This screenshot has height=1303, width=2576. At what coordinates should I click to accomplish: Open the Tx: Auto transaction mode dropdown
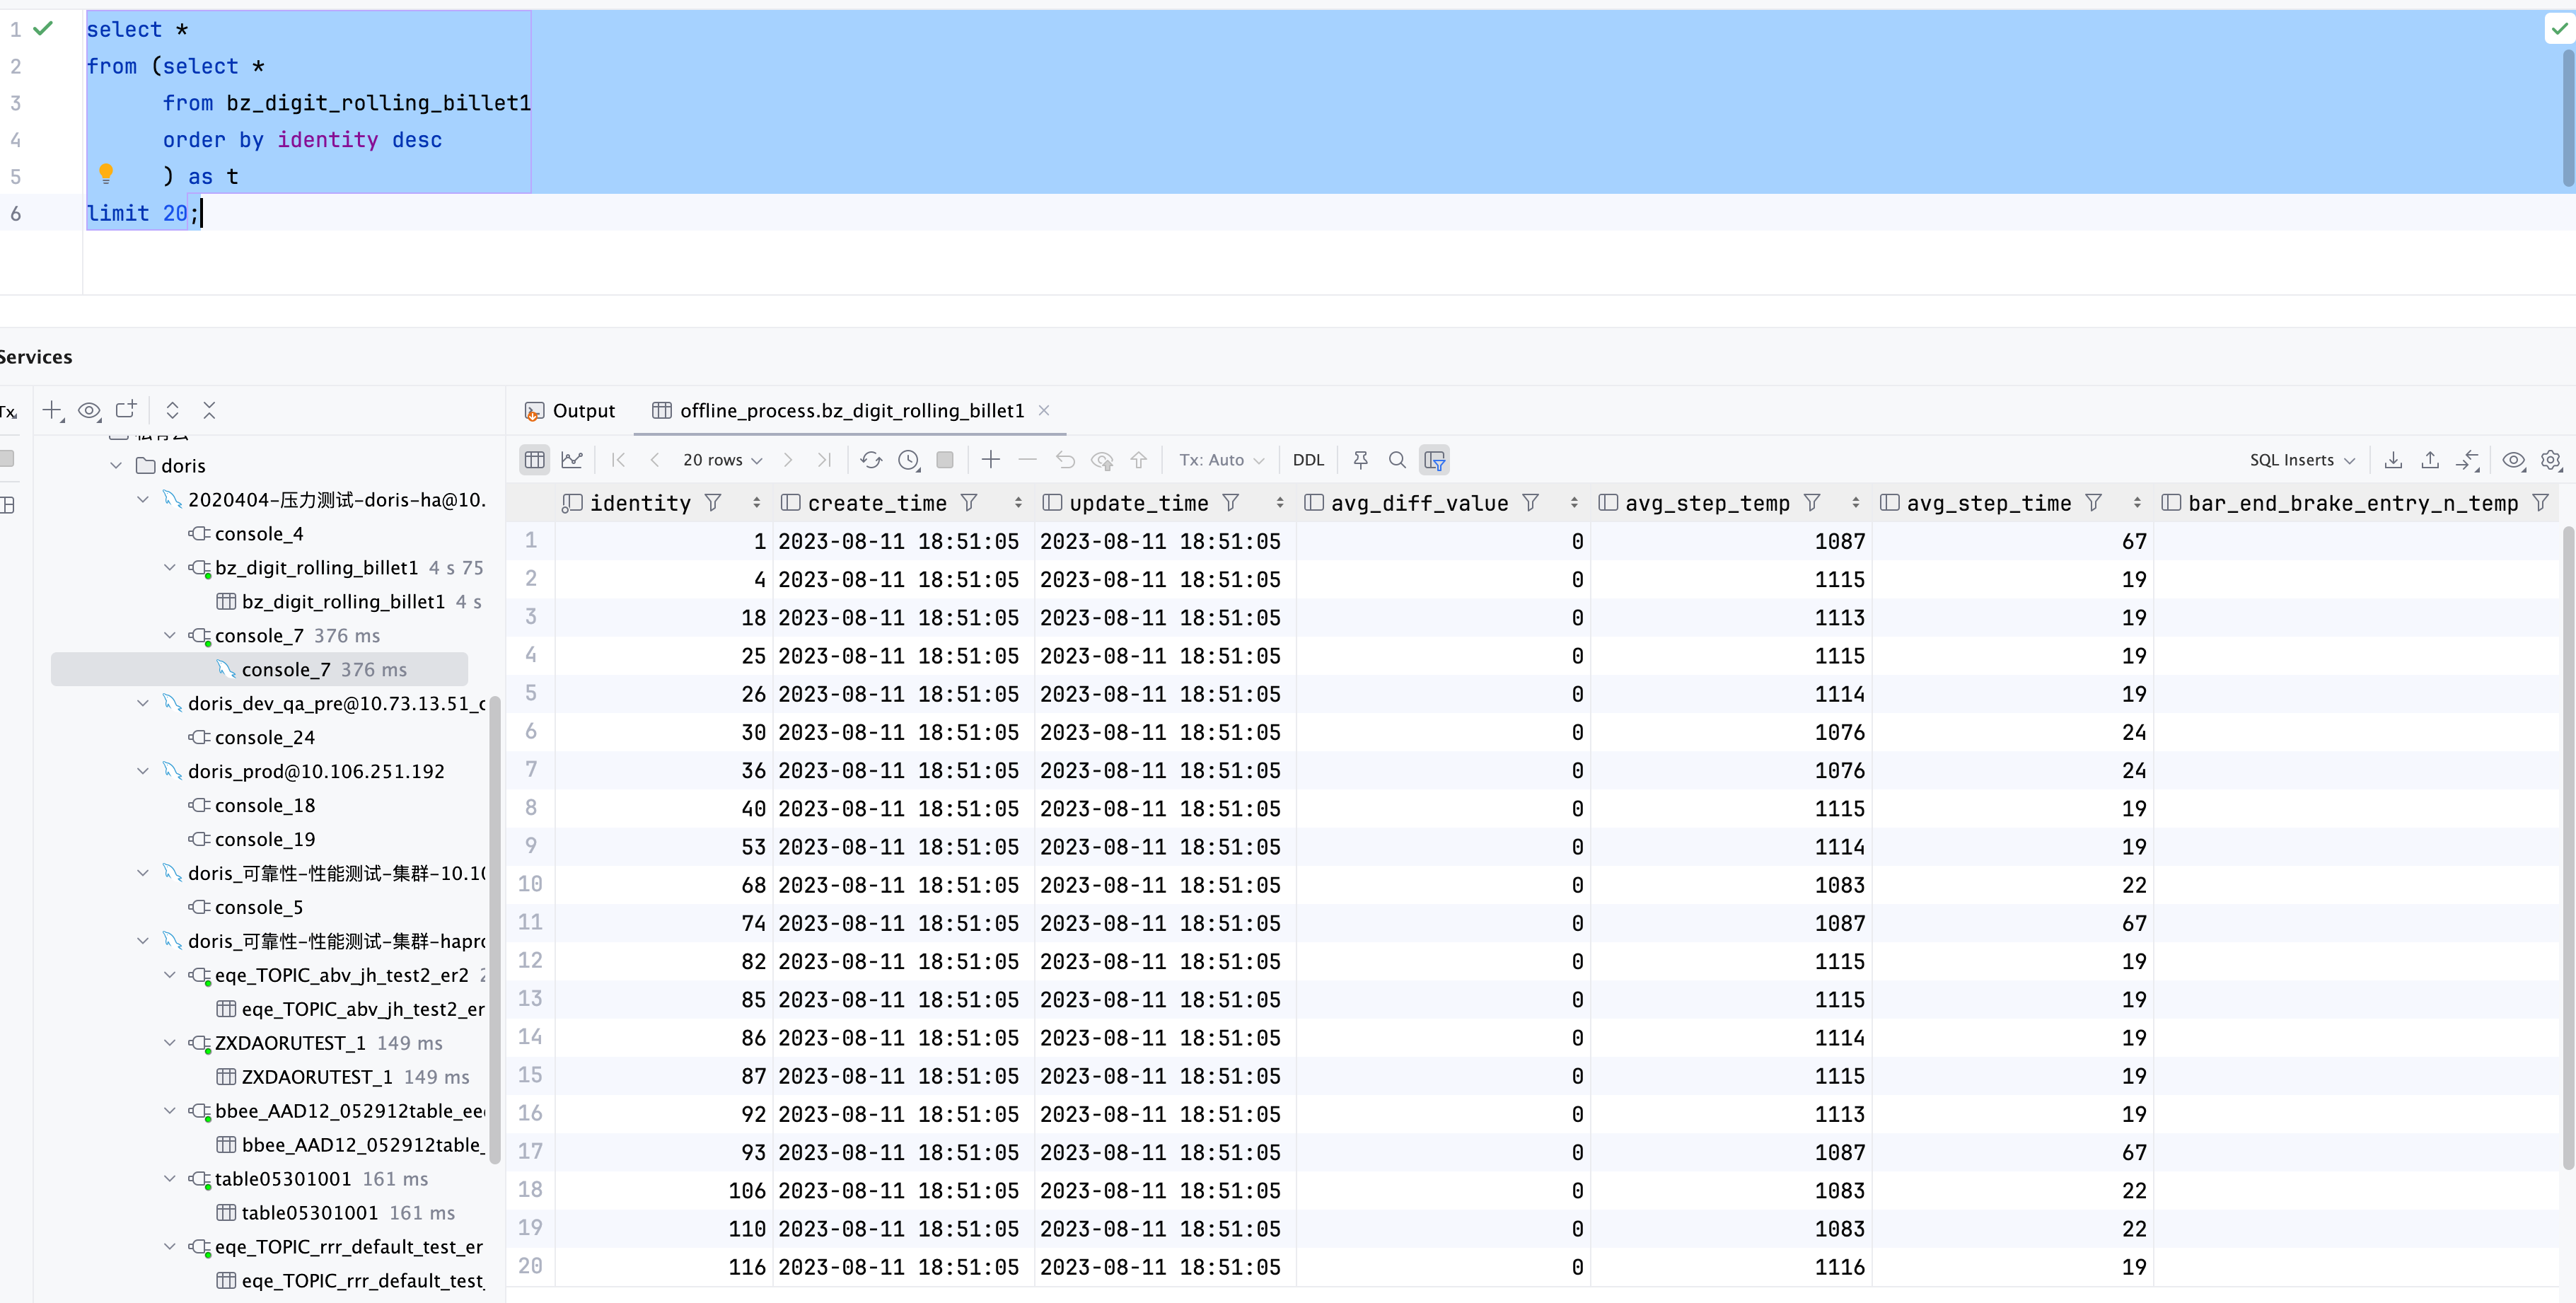(x=1222, y=460)
